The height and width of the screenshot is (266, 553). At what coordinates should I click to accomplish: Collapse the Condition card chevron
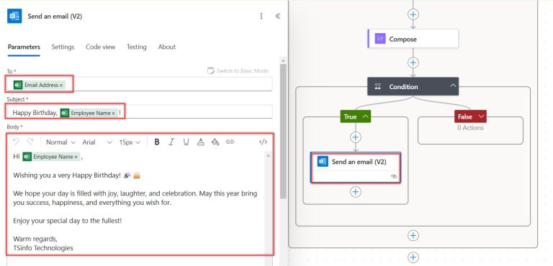click(453, 86)
